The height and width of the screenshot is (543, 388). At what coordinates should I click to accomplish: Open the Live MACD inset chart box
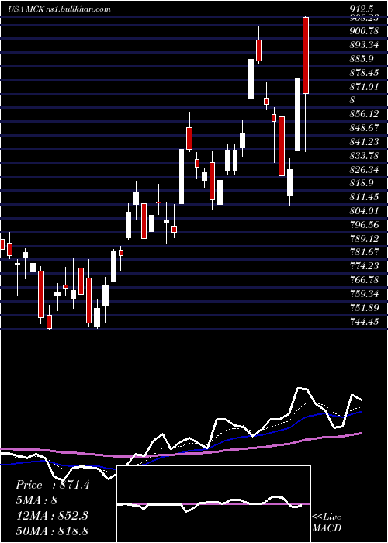pyautogui.click(x=213, y=504)
